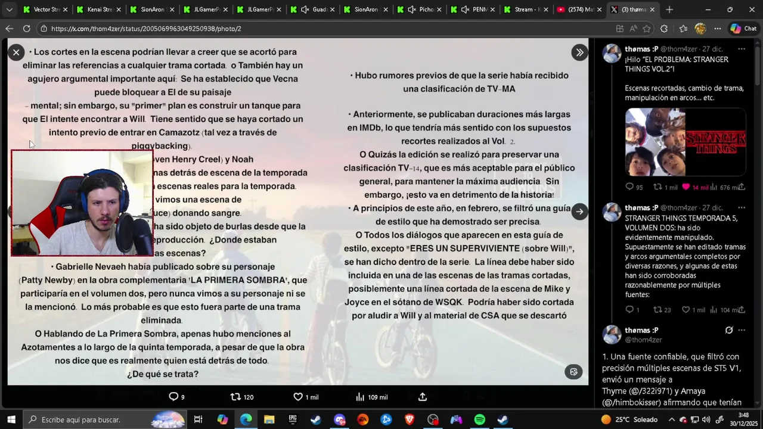Image resolution: width=763 pixels, height=429 pixels.
Task: Switch to the YouTube (2574) browser tab
Action: (578, 10)
